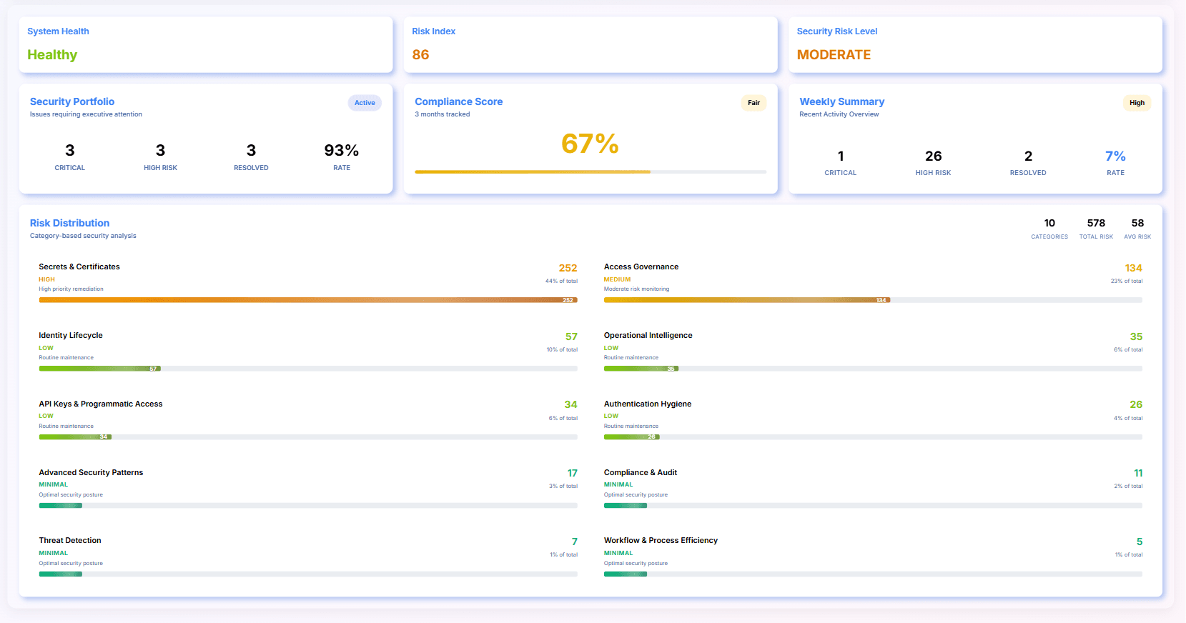Click the Threat Detection risk bar
This screenshot has width=1186, height=623.
click(308, 574)
